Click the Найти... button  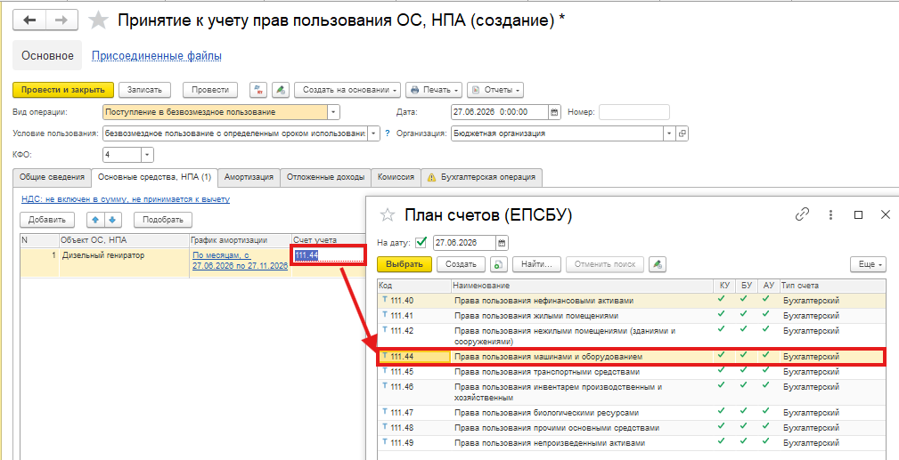[536, 264]
